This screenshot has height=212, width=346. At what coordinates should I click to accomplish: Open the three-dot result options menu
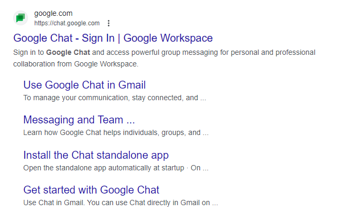point(109,23)
